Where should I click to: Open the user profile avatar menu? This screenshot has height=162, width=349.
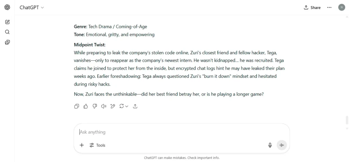pos(342,8)
